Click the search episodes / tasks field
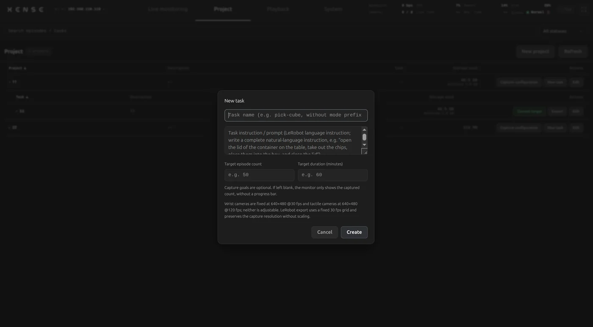This screenshot has height=327, width=593. point(270,31)
